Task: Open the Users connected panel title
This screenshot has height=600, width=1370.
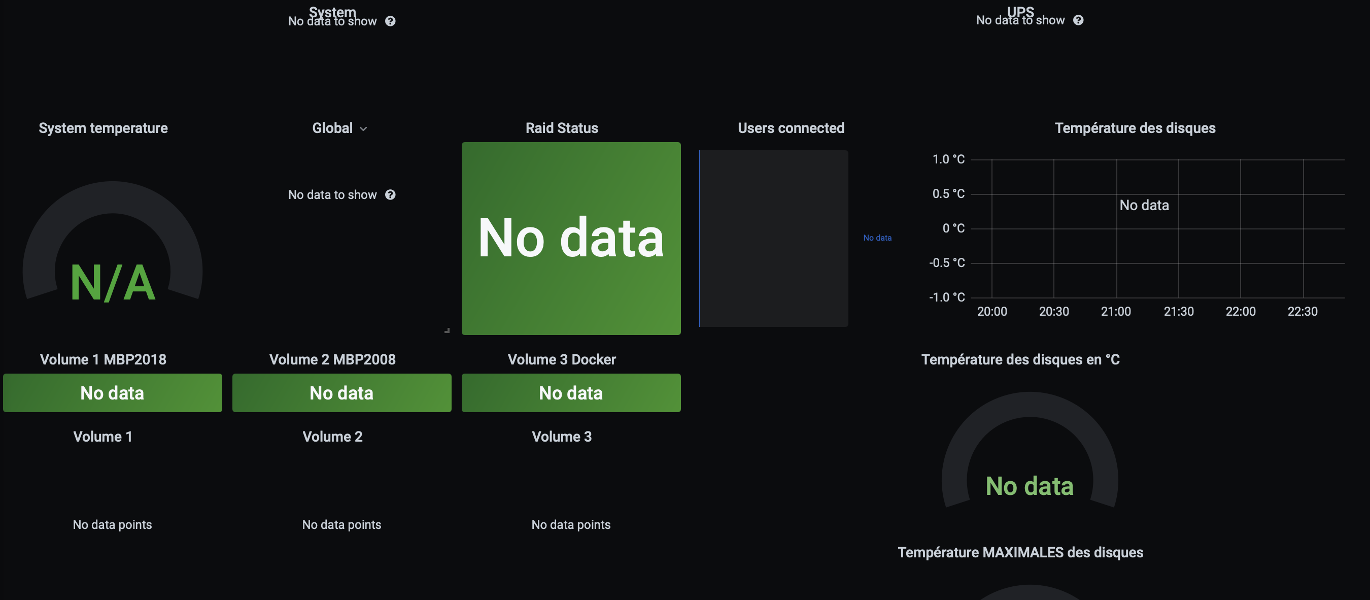Action: [x=791, y=128]
